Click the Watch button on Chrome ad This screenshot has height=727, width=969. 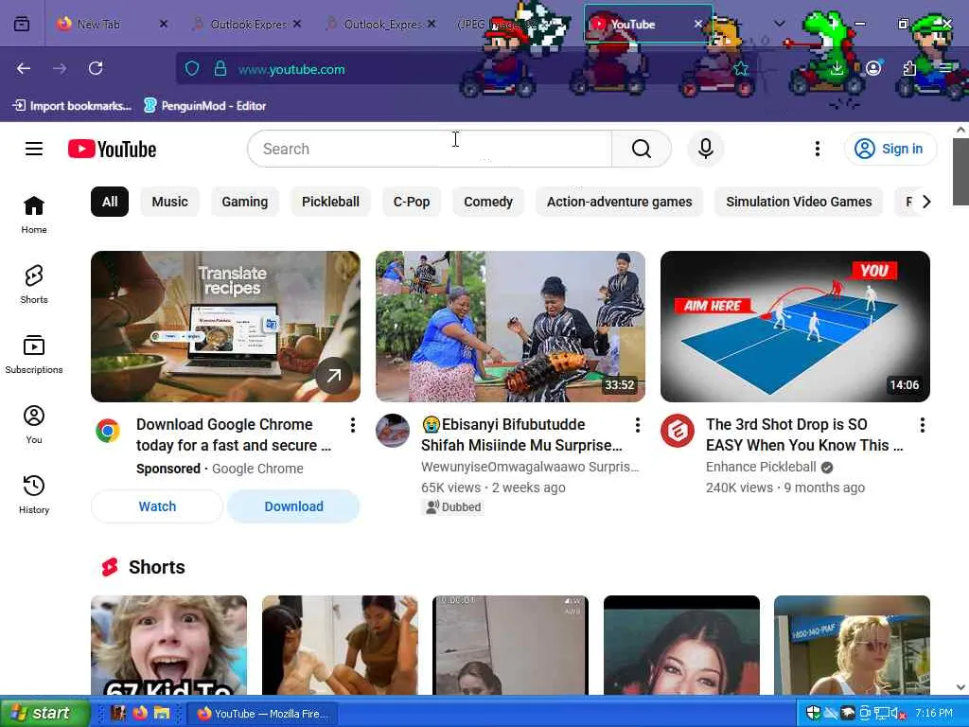(157, 506)
